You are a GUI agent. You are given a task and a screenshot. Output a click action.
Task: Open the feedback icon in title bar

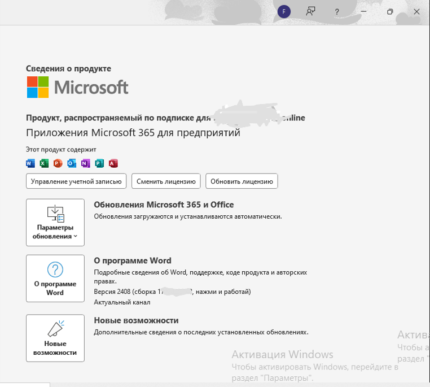[310, 11]
